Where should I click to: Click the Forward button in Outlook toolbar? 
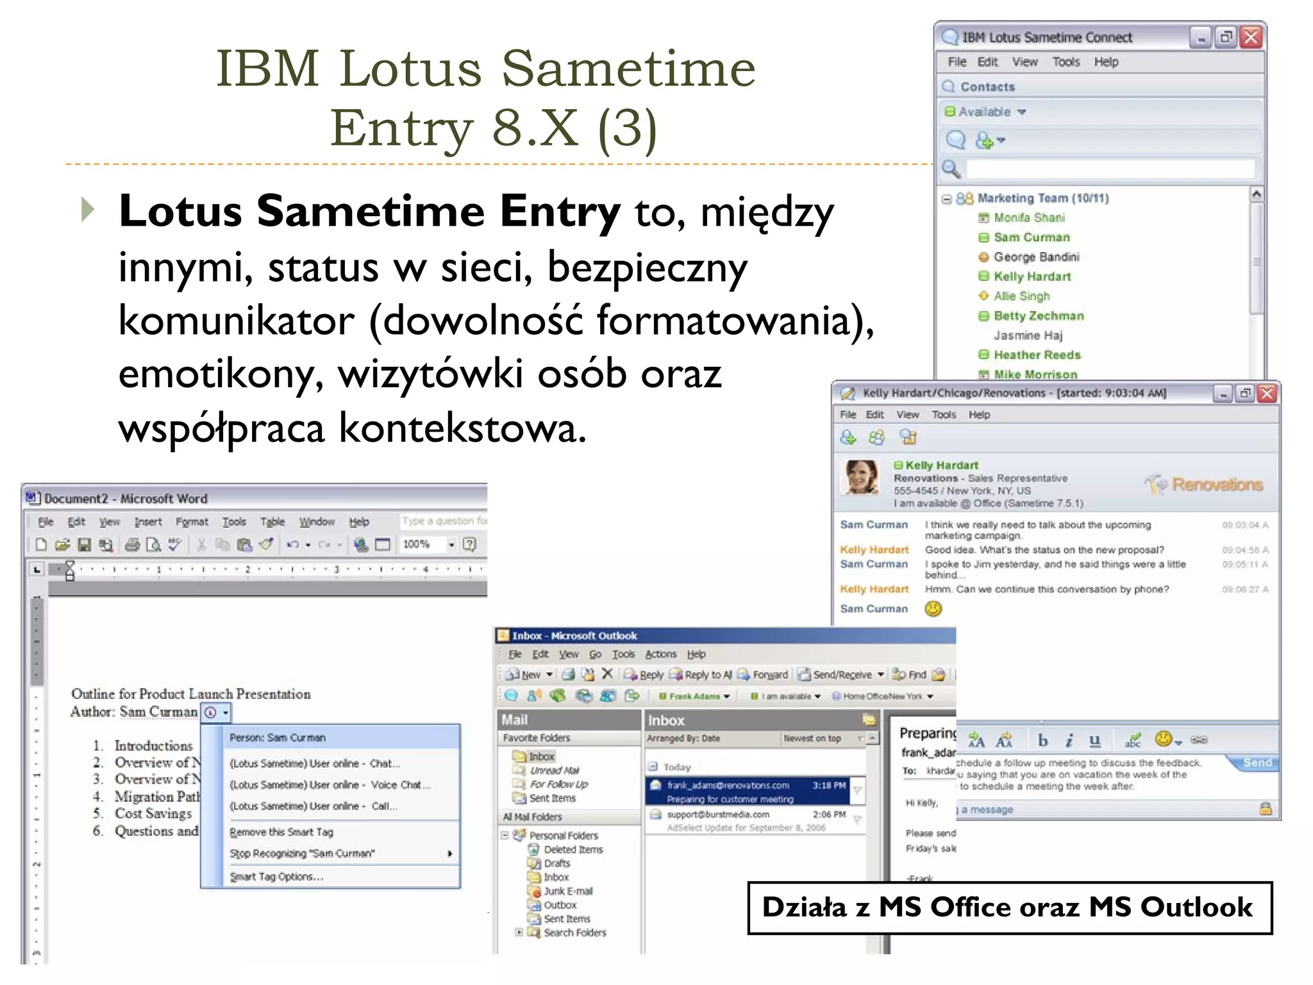(762, 675)
